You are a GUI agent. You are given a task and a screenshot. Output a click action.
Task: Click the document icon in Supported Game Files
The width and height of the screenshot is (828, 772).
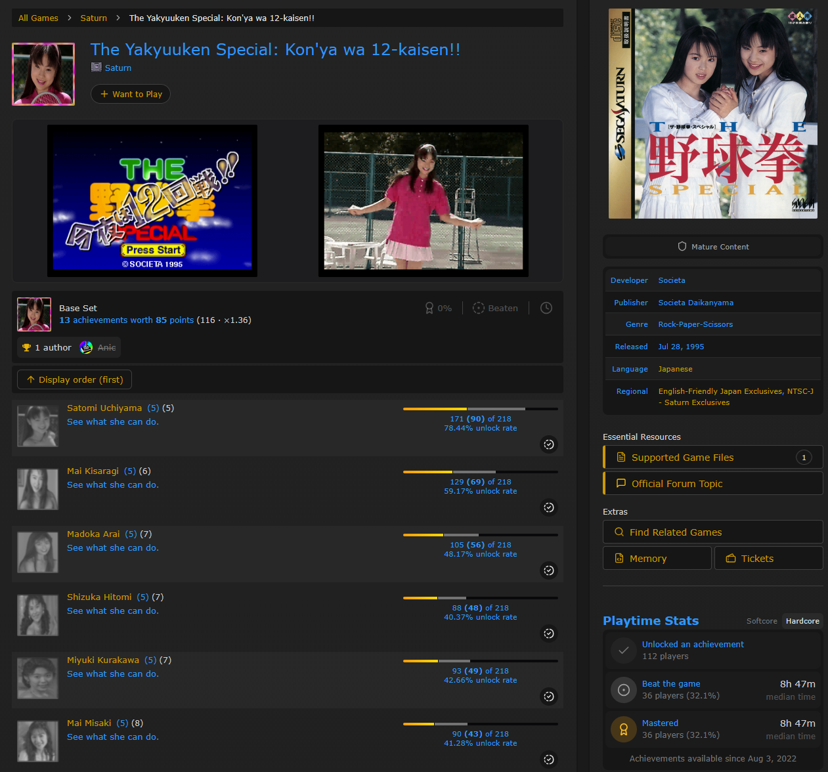[x=621, y=457]
